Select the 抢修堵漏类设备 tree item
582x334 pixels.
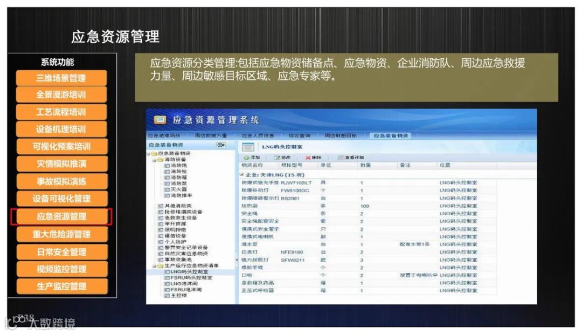coord(183,212)
